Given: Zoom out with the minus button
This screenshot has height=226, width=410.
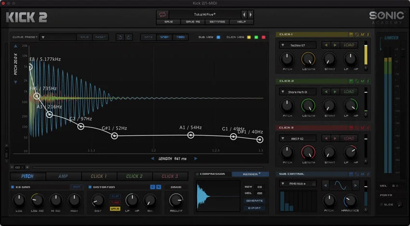Looking at the screenshot, I should [12, 168].
